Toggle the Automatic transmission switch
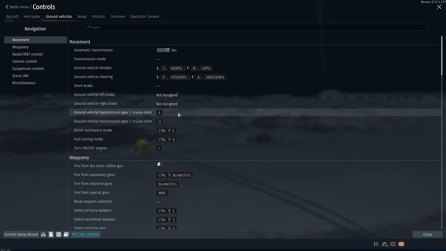This screenshot has height=251, width=446. coord(163,50)
